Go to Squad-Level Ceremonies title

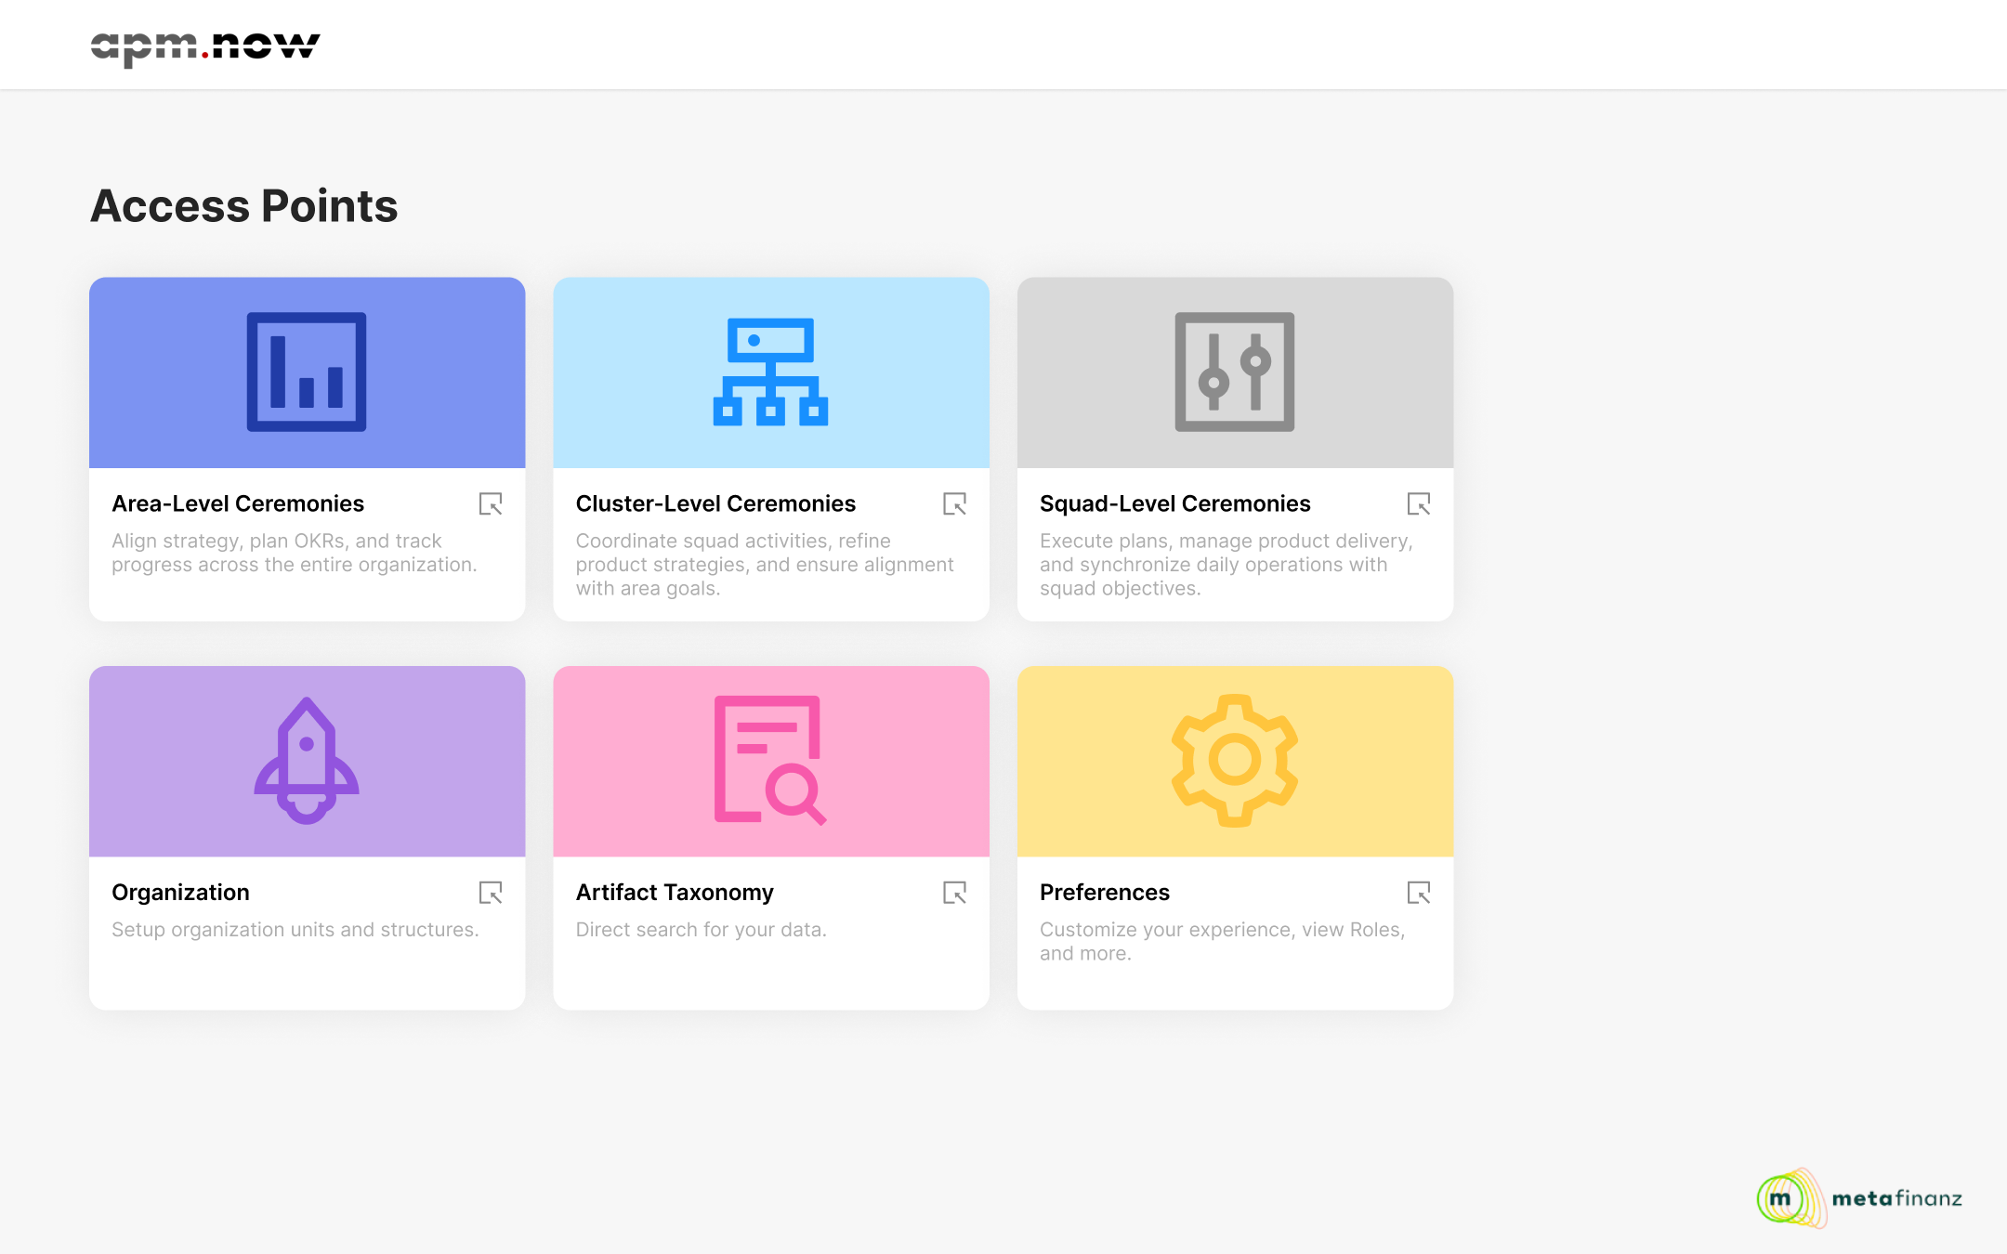pos(1174,503)
